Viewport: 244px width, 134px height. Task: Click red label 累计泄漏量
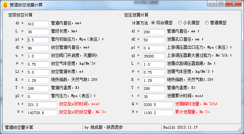[193, 112]
